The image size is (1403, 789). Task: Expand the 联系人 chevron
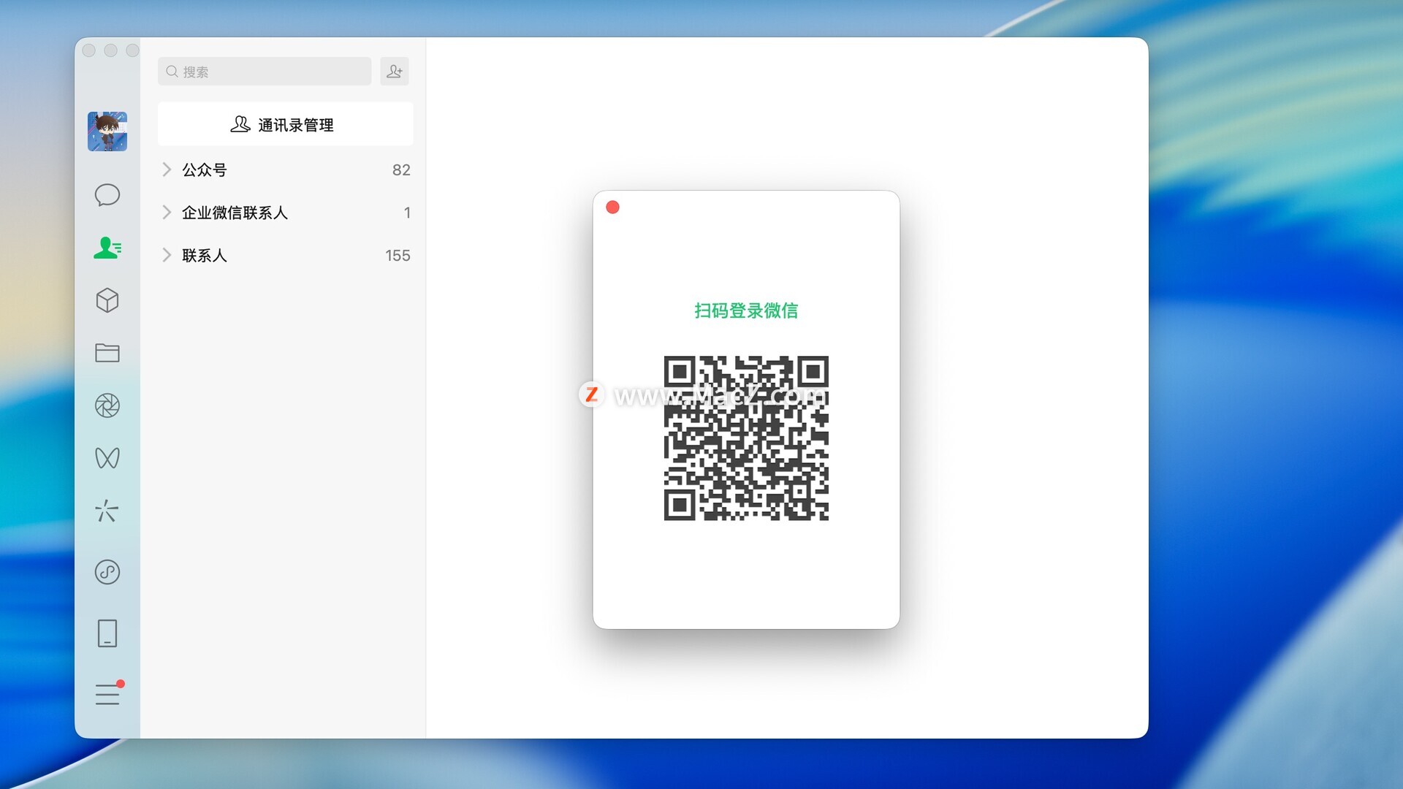point(167,255)
